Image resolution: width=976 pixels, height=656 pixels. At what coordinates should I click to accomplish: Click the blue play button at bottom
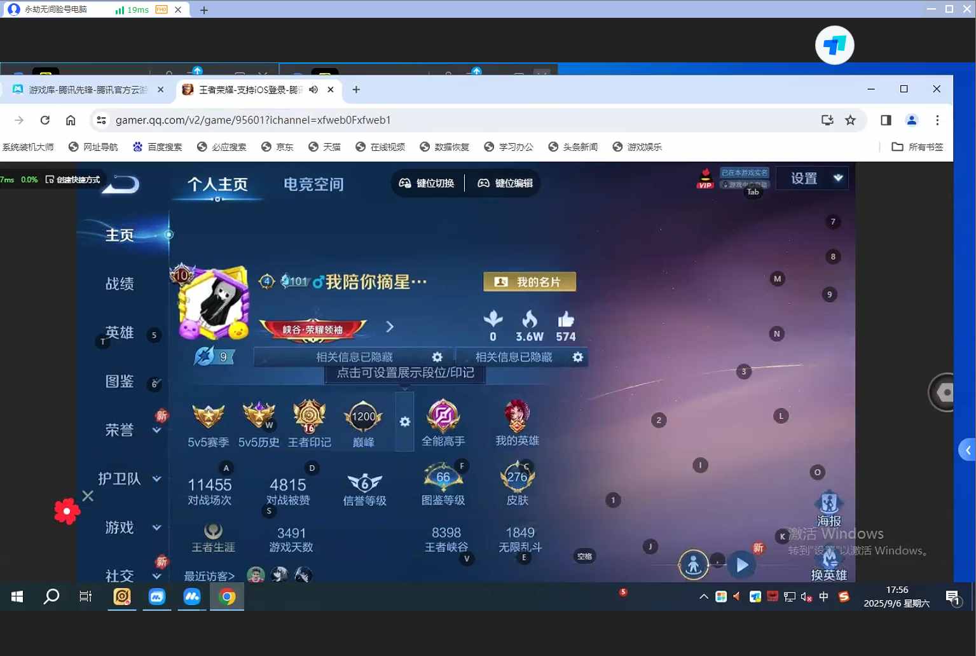point(742,564)
